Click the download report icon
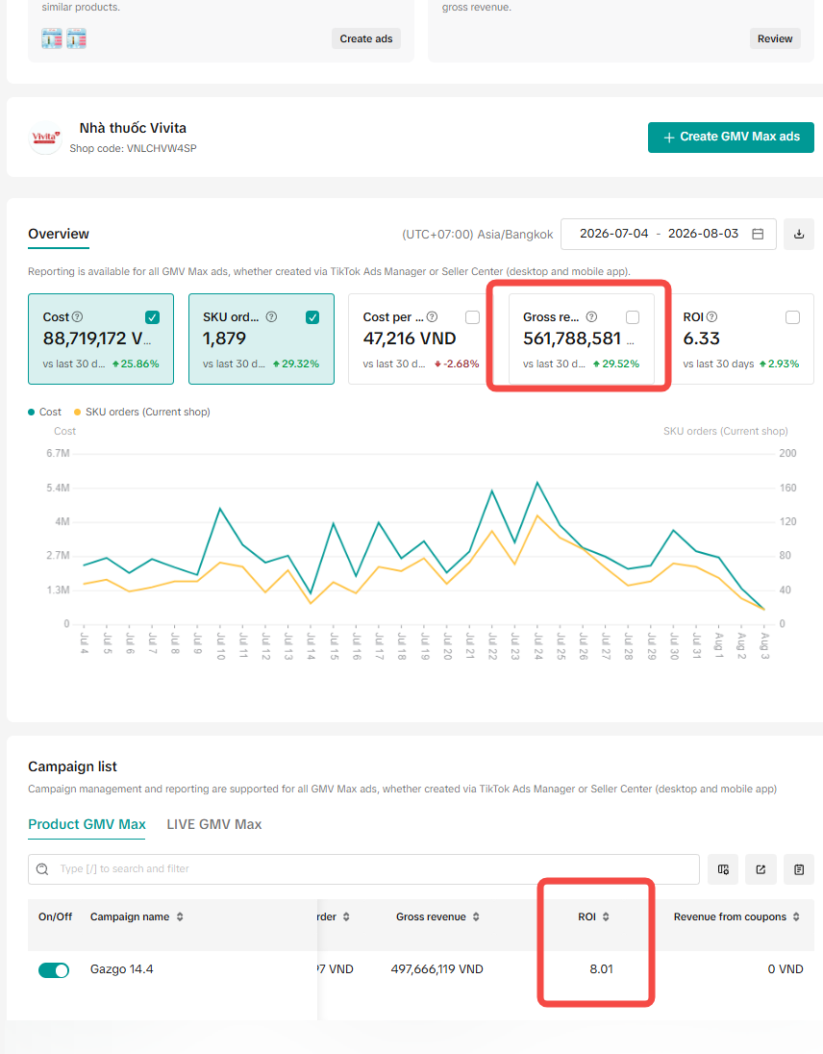 click(x=799, y=234)
